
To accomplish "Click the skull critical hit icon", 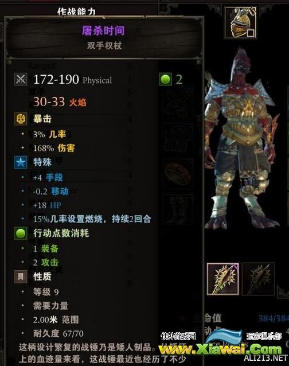I will (21, 119).
